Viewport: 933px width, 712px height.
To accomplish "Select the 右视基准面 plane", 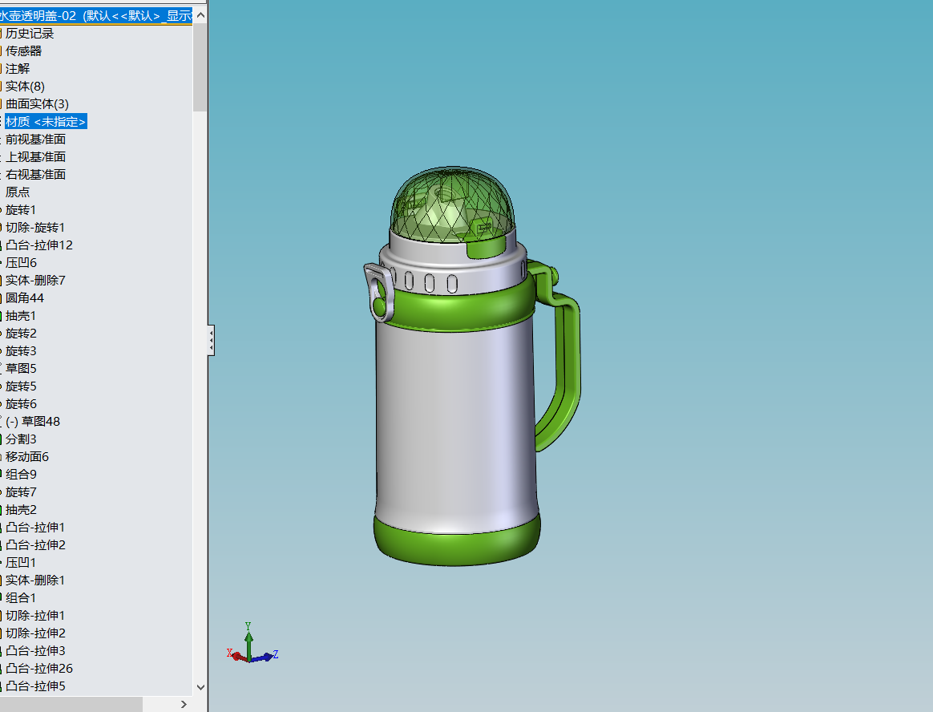I will point(35,175).
